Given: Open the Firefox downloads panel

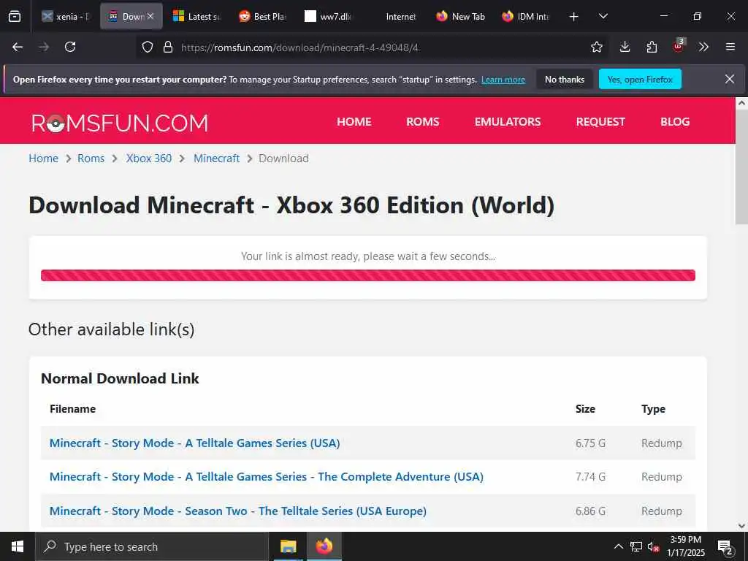Looking at the screenshot, I should point(625,47).
